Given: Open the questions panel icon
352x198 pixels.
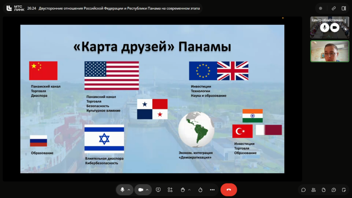Looking at the screenshot, I should [333, 190].
